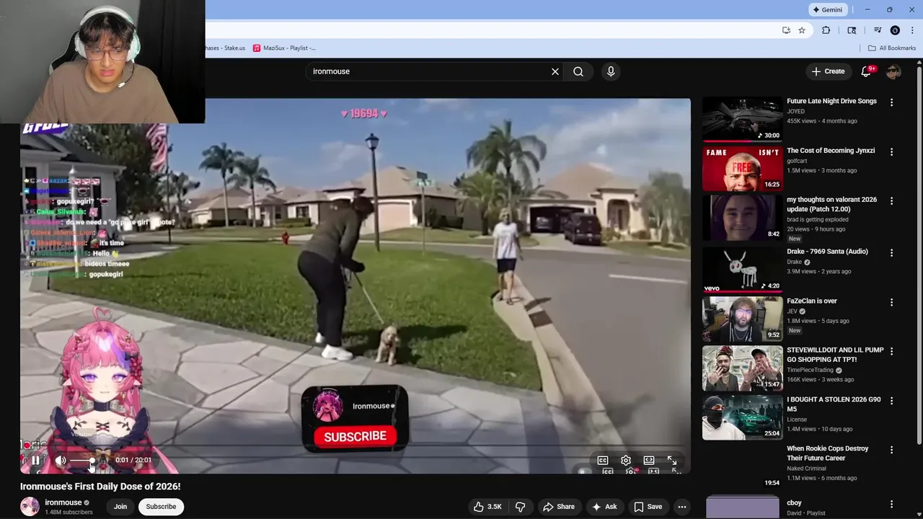Clear the search box text
Screen dimensions: 923x519
[555, 71]
